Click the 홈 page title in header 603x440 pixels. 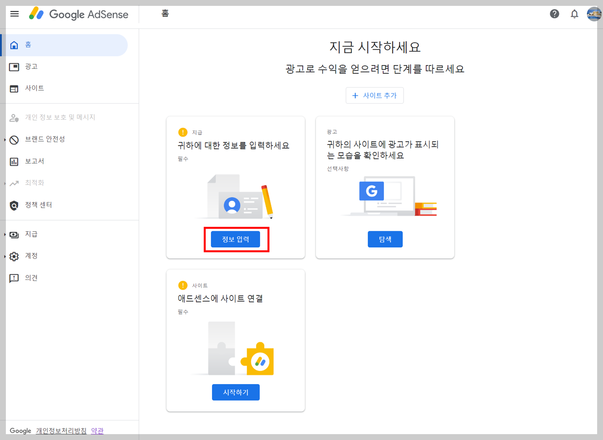pyautogui.click(x=165, y=14)
